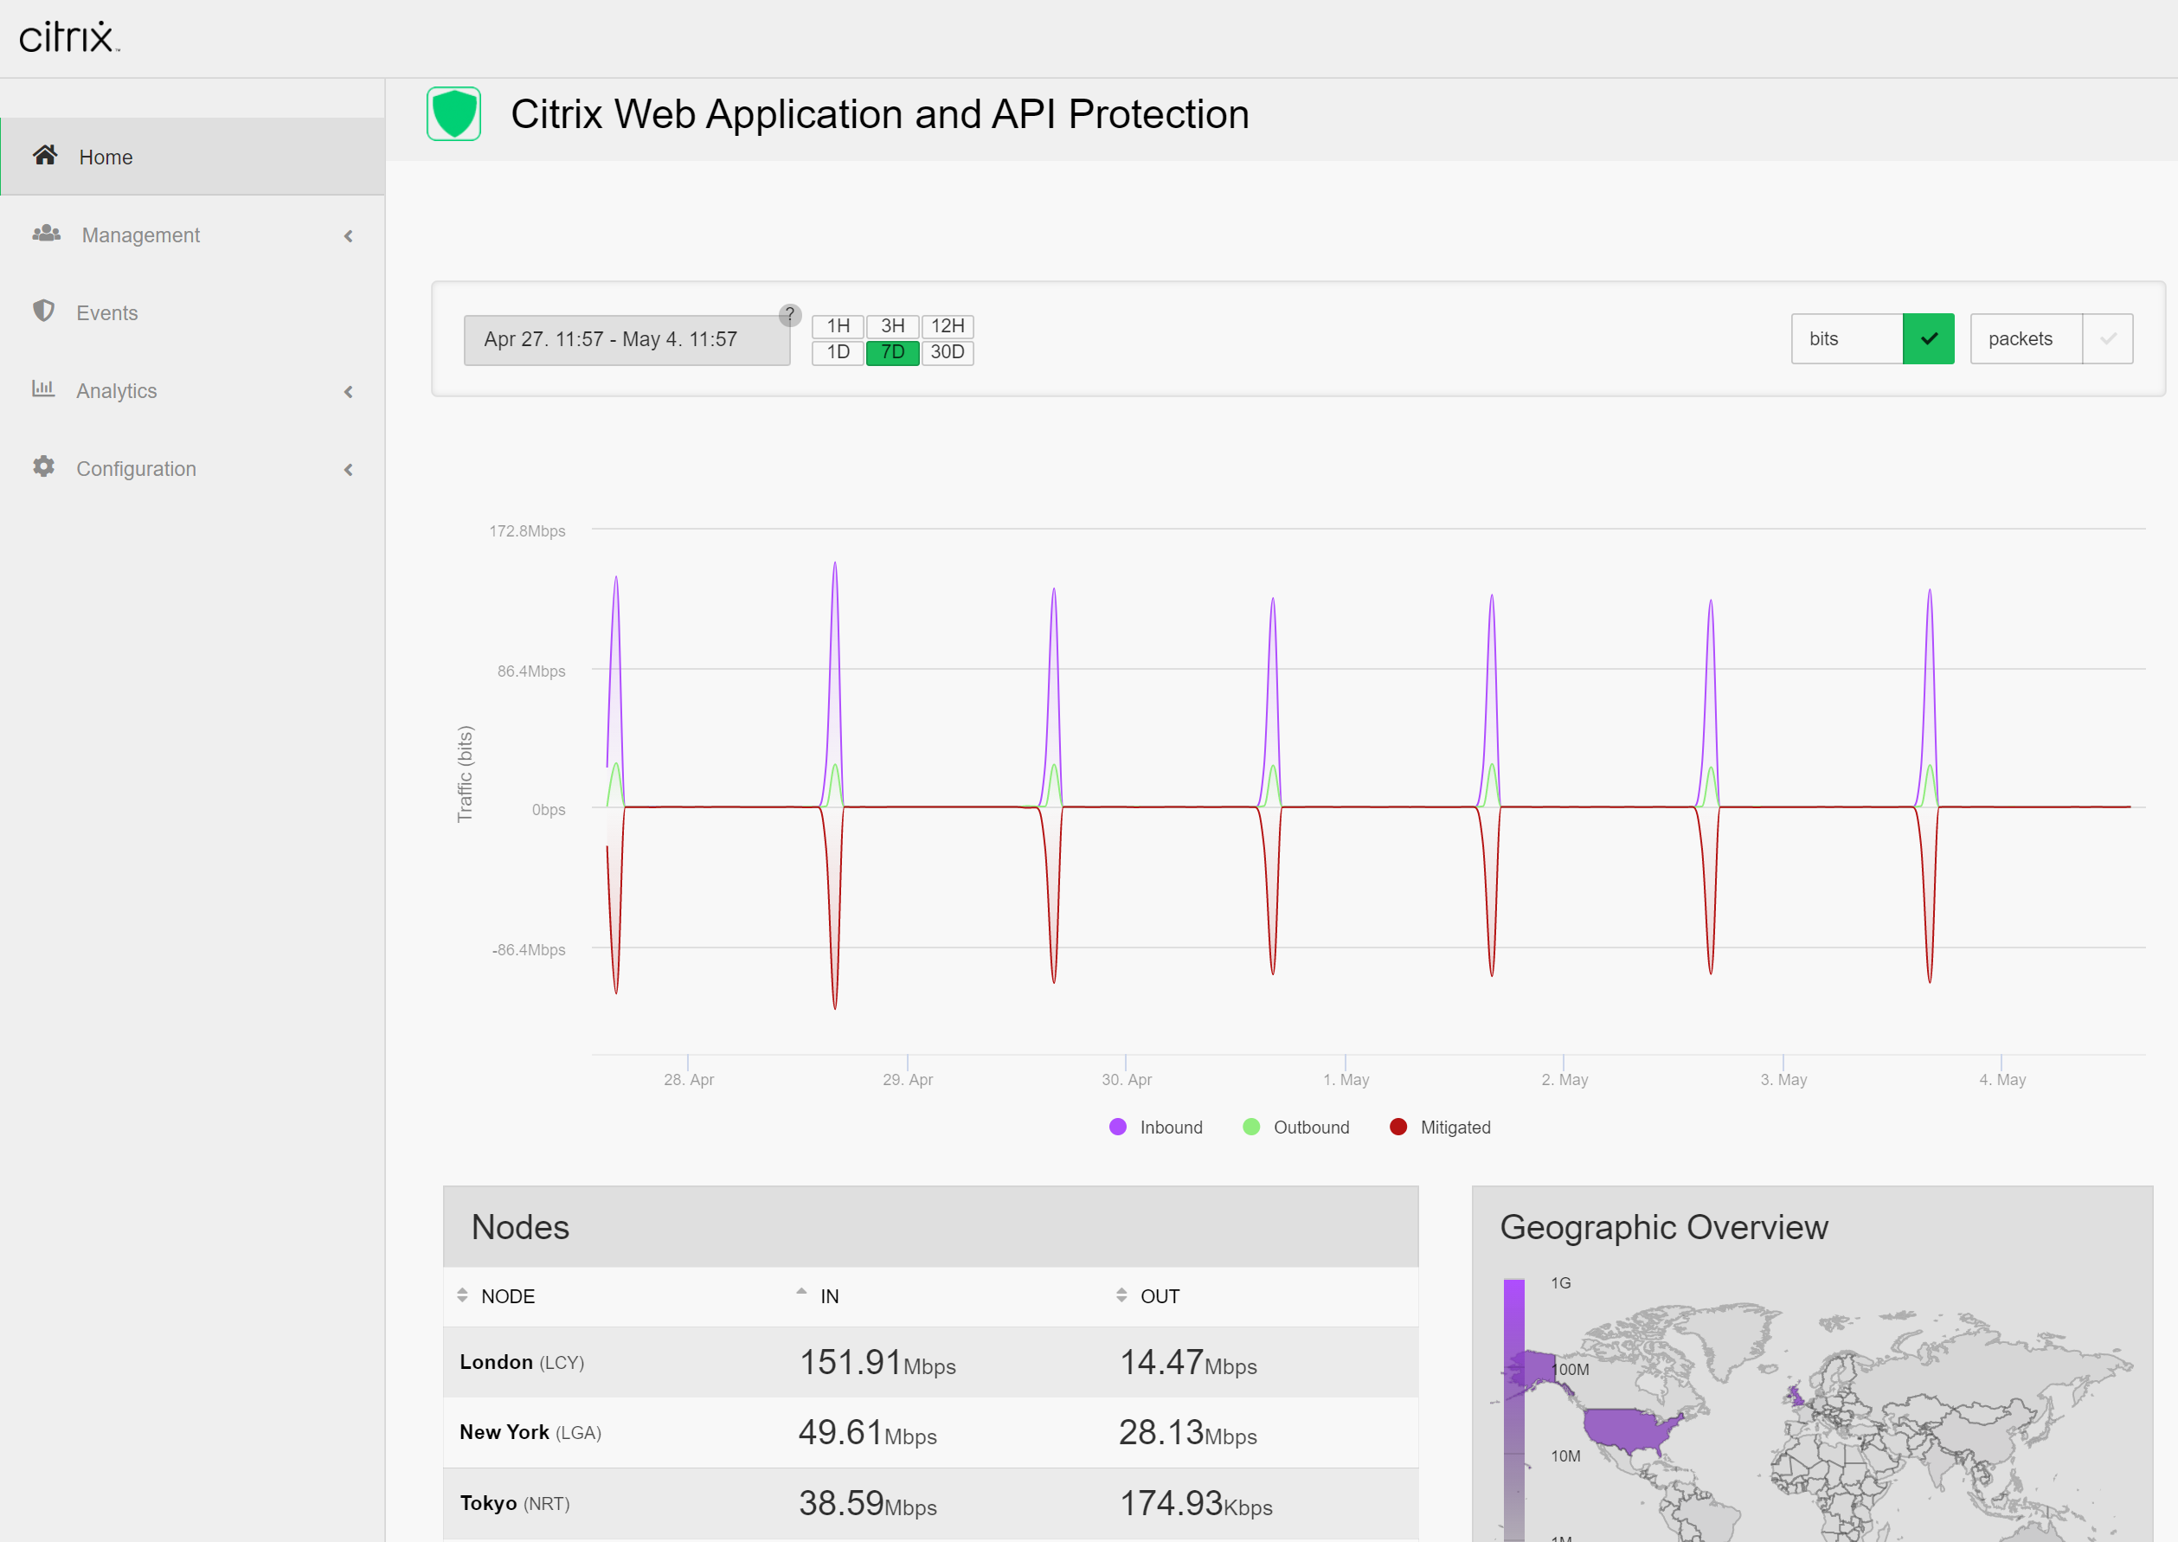Toggle the bits checkmark

pyautogui.click(x=1928, y=339)
